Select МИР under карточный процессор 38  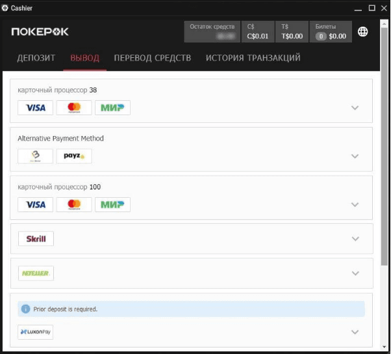[x=112, y=107]
